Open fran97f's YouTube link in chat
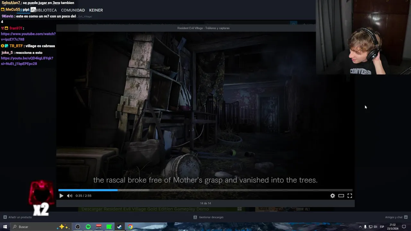The width and height of the screenshot is (411, 231). click(x=28, y=37)
